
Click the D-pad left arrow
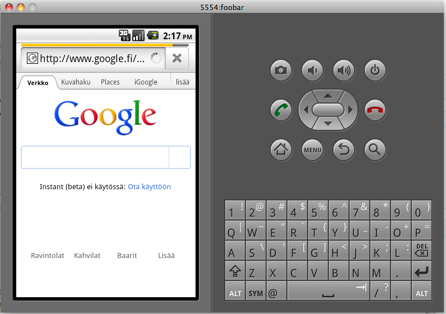[306, 110]
